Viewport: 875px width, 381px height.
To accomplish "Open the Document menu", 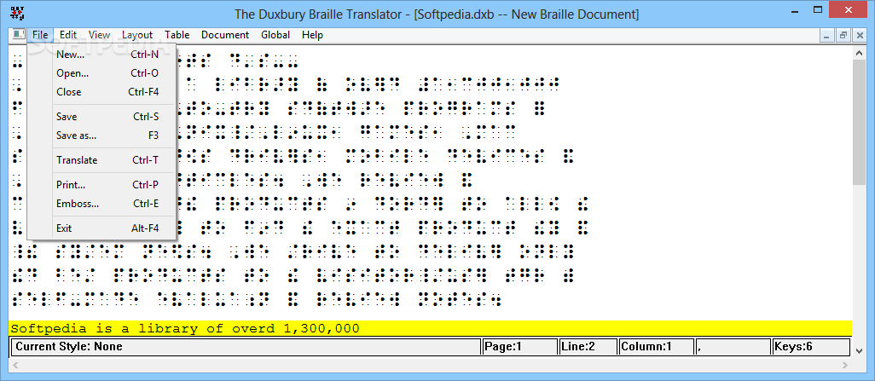I will [225, 35].
